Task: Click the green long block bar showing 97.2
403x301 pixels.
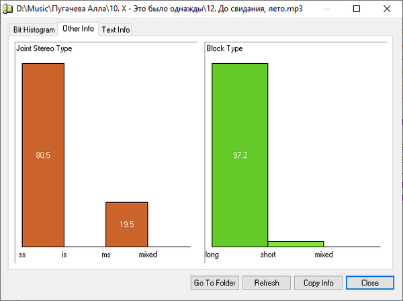Action: (240, 155)
